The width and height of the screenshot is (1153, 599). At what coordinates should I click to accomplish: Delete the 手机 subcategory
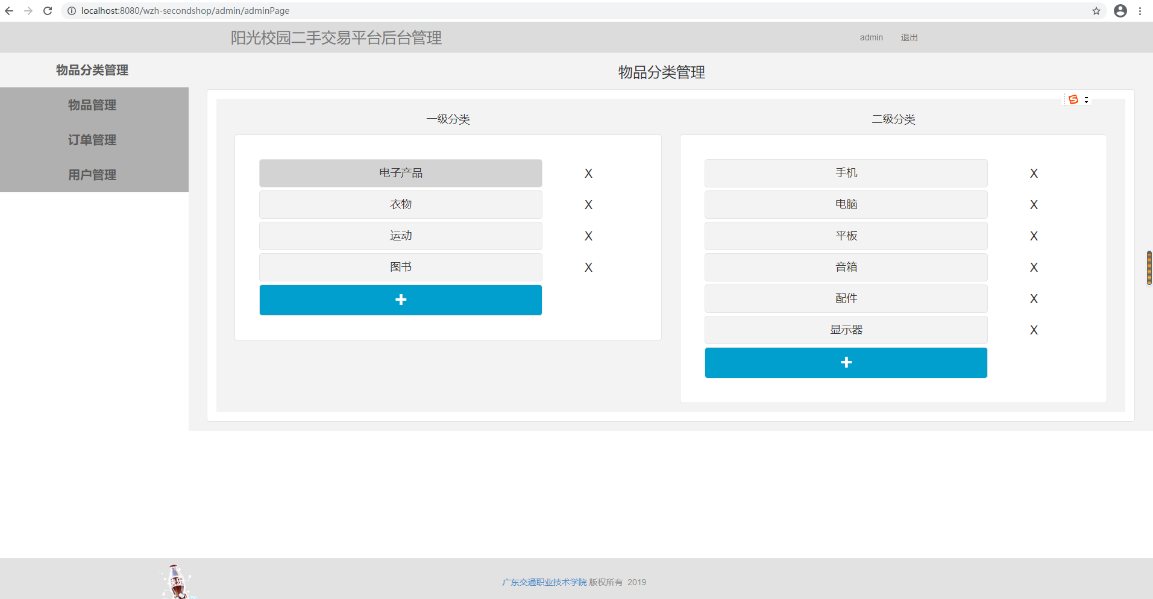pos(1034,174)
